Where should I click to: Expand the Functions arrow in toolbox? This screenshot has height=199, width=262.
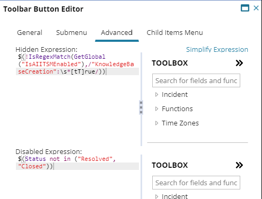tap(156, 109)
